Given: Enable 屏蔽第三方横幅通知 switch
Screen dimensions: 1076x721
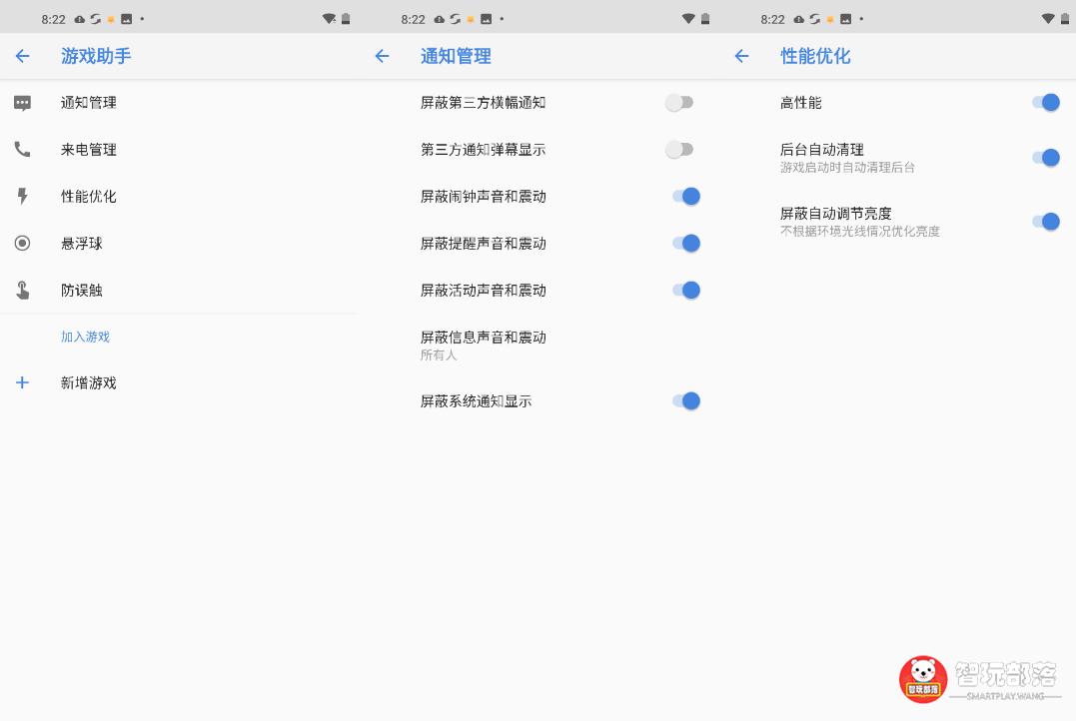Looking at the screenshot, I should pos(680,102).
